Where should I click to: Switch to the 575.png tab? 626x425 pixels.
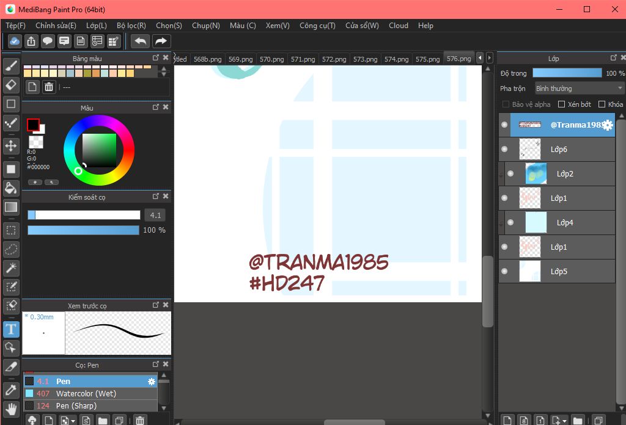427,59
